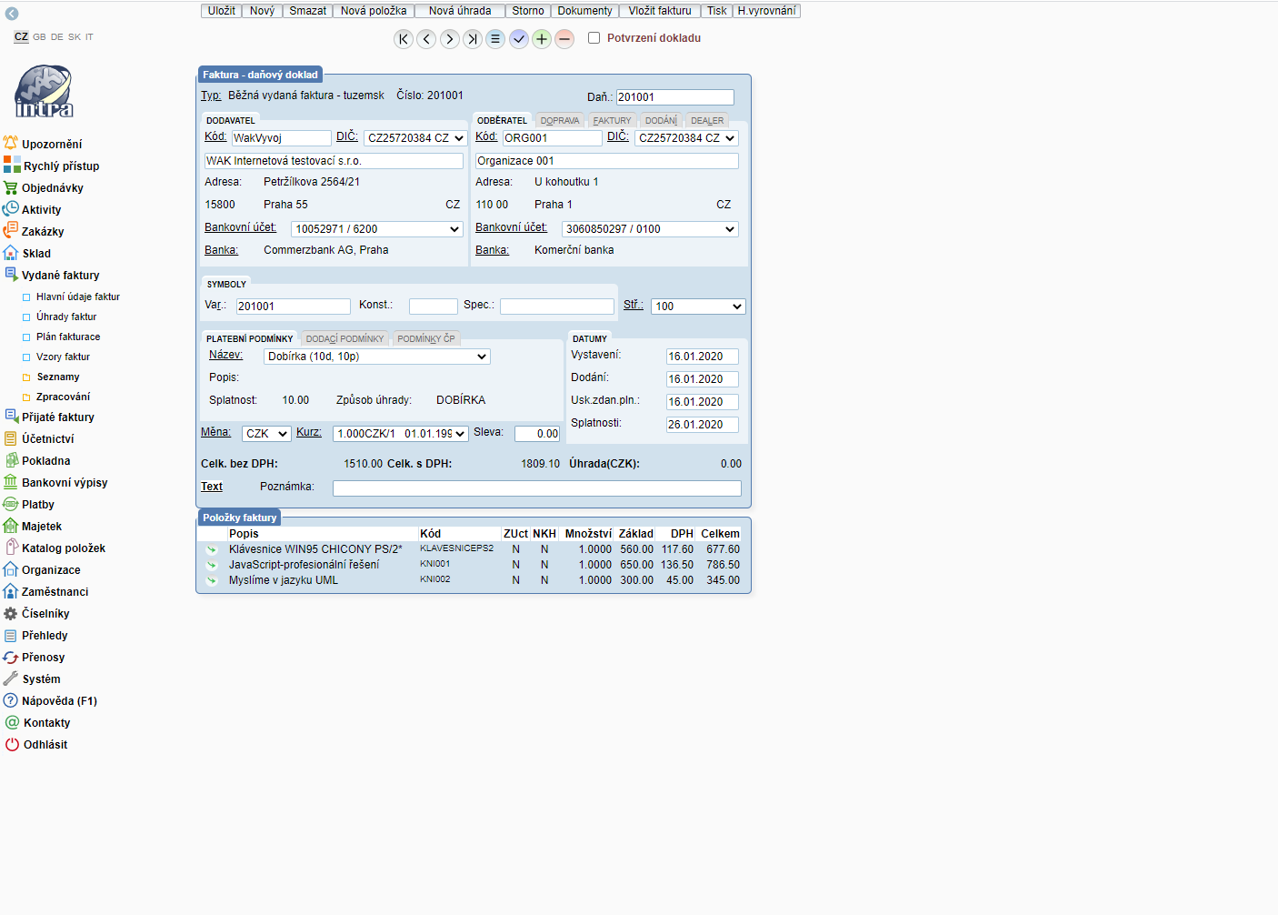Screen dimensions: 1278x915
Task: Go to the first record using navigation icon
Action: [x=404, y=39]
